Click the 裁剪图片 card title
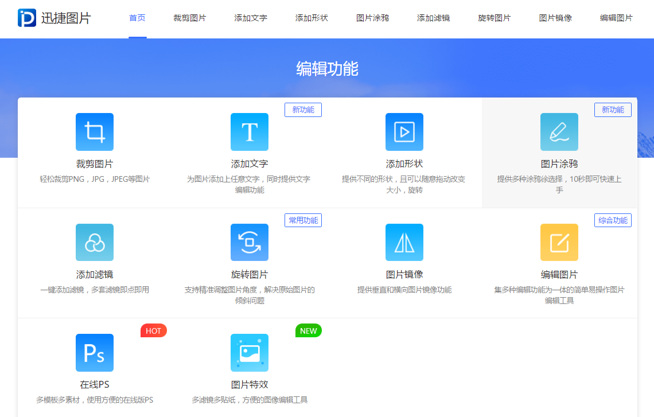Viewport: 654px width, 417px height. (95, 164)
